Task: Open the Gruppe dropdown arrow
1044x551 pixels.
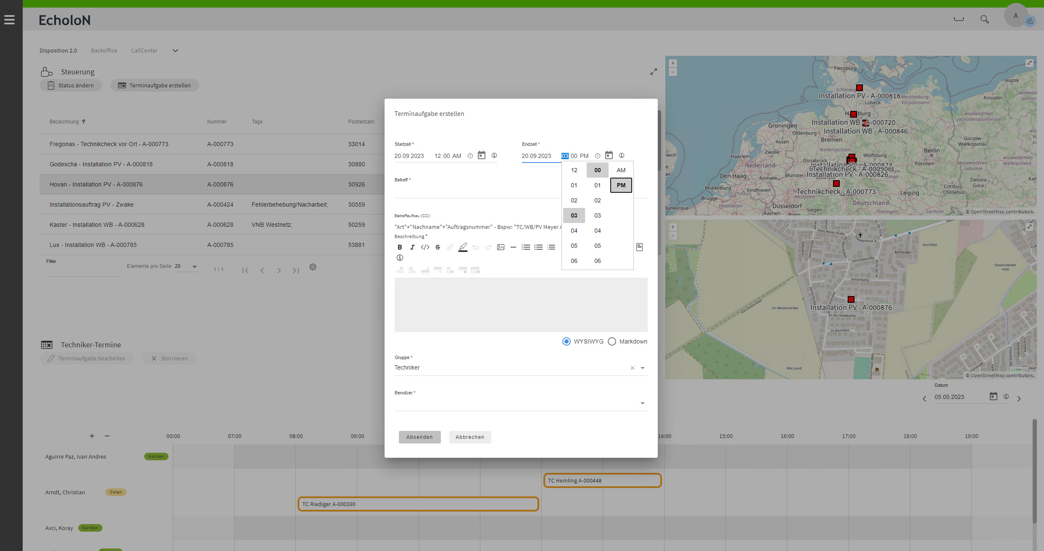Action: (x=643, y=368)
